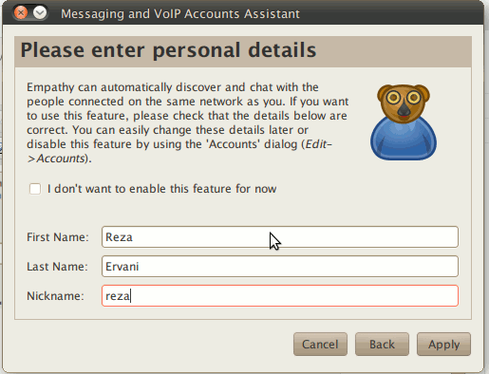Go Back to the previous step
This screenshot has width=489, height=374.
[382, 344]
